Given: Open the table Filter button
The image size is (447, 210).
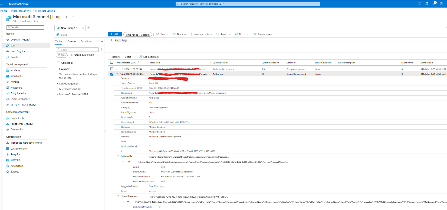Looking at the screenshot, I should 62,55.
